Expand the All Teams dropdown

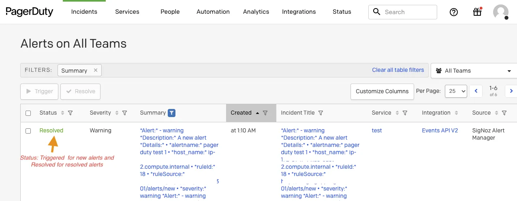click(474, 71)
